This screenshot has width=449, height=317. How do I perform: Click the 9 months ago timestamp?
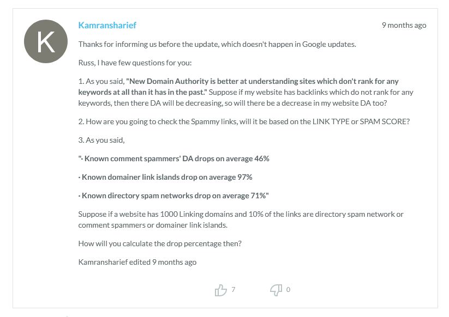404,25
